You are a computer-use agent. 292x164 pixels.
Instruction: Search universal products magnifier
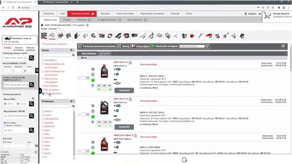(31, 85)
